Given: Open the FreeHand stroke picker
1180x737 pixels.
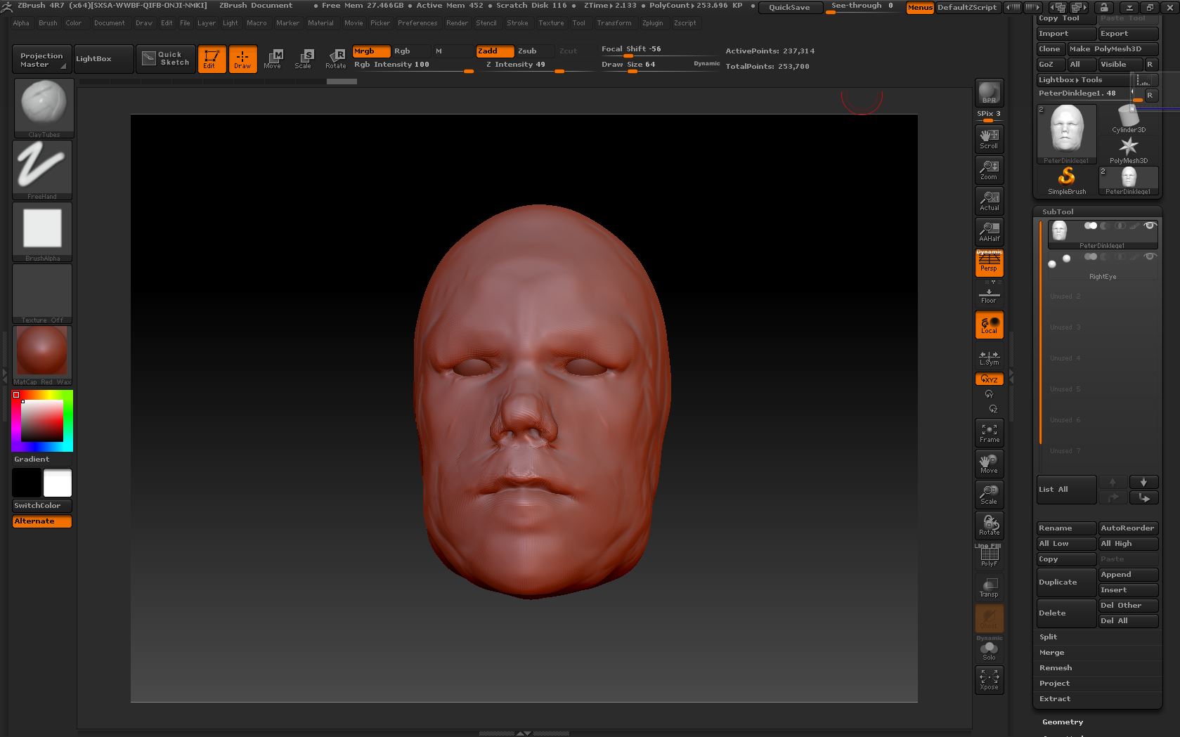Looking at the screenshot, I should point(42,169).
